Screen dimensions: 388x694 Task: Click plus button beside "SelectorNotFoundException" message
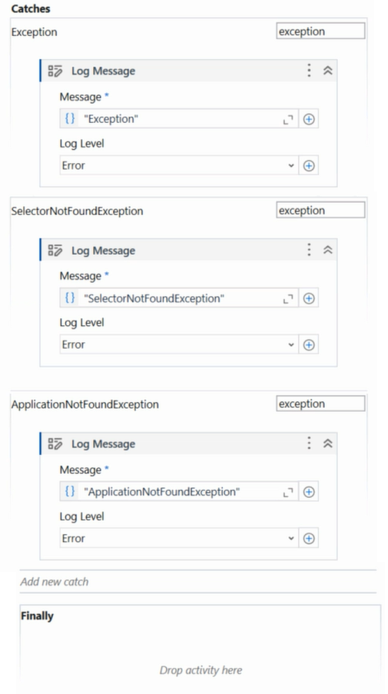309,298
